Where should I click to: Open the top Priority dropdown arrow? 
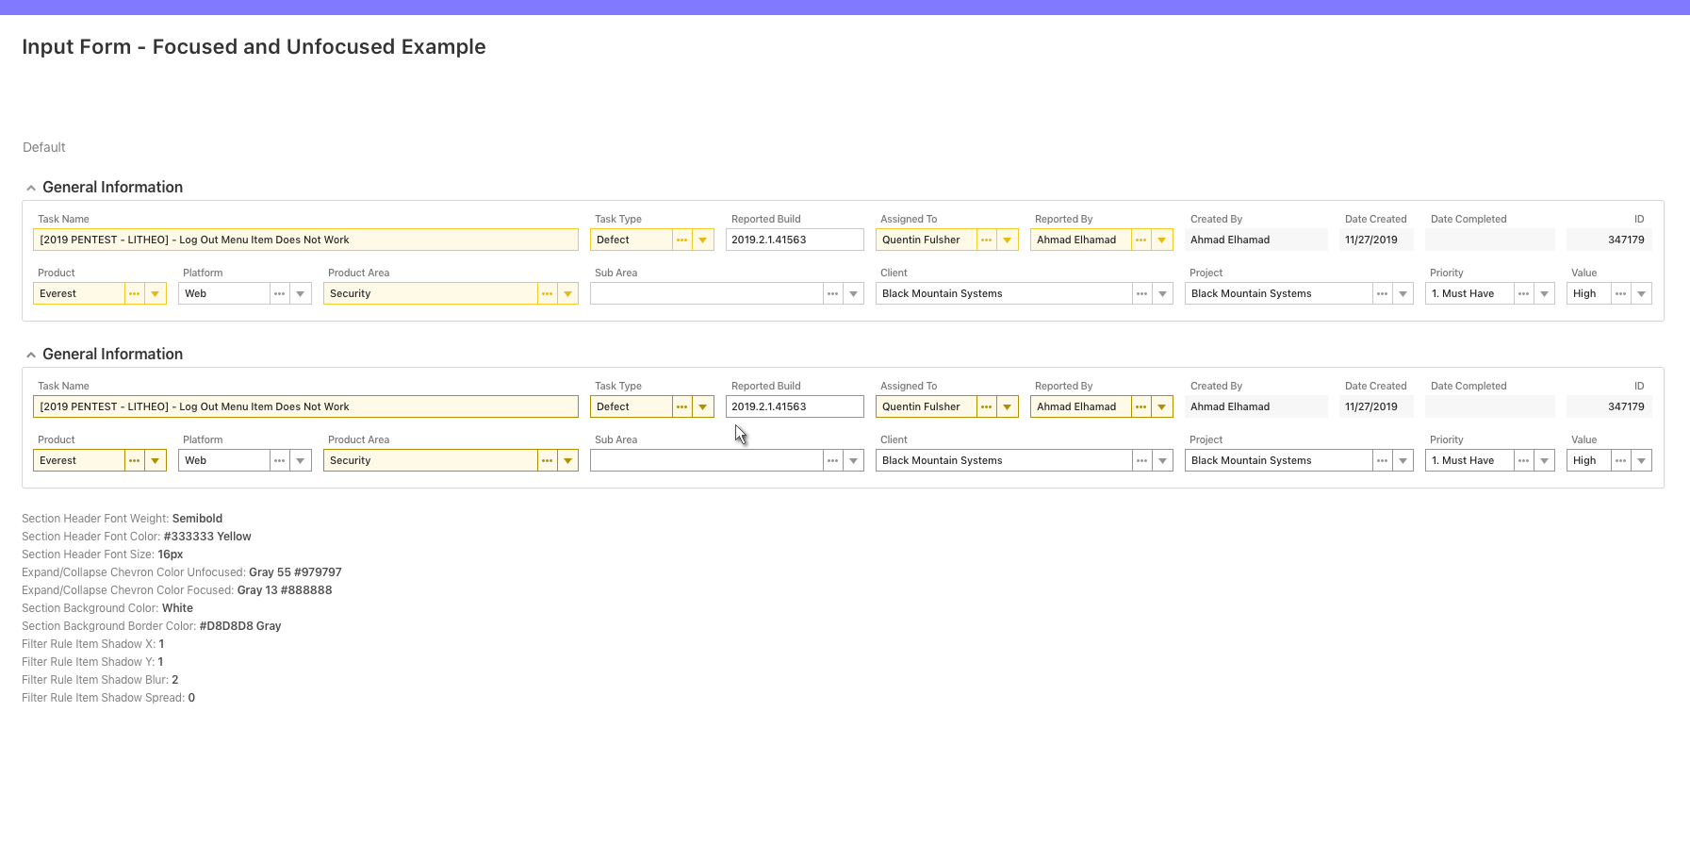click(x=1545, y=293)
